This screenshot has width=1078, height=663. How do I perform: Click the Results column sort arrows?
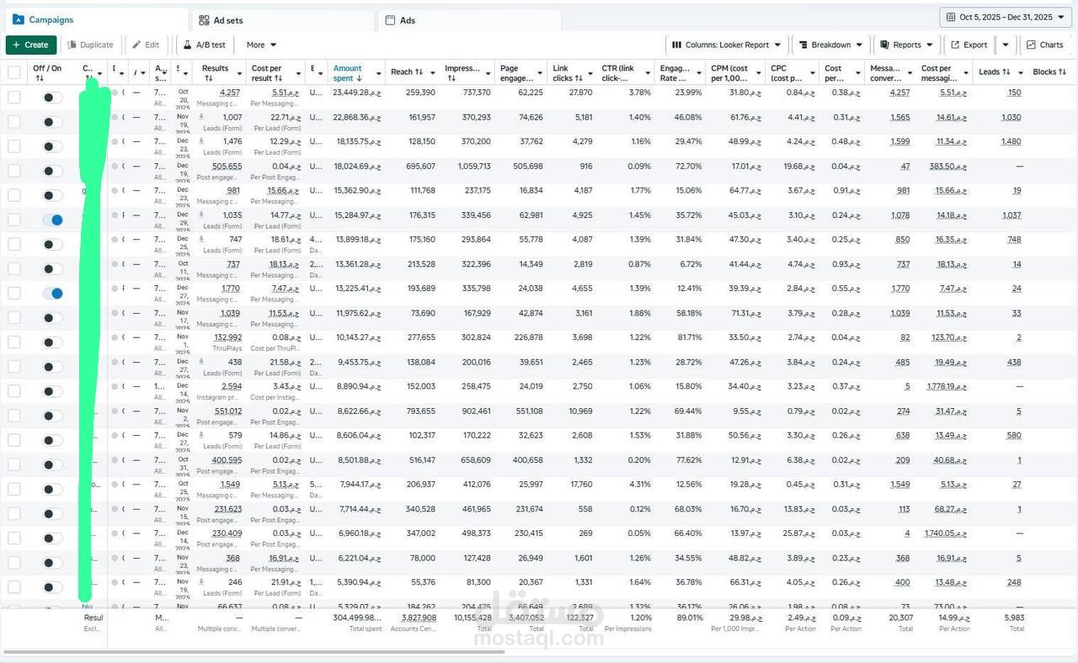(209, 78)
